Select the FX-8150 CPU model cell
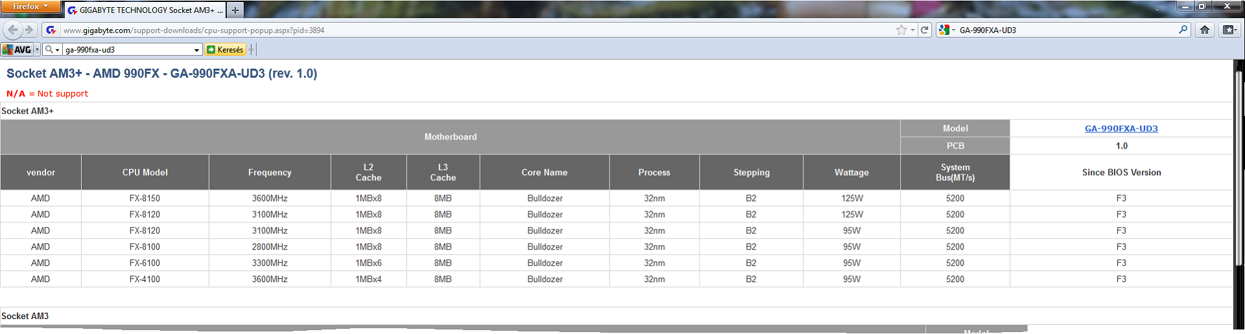Screen dimensions: 1245x334 [145, 198]
